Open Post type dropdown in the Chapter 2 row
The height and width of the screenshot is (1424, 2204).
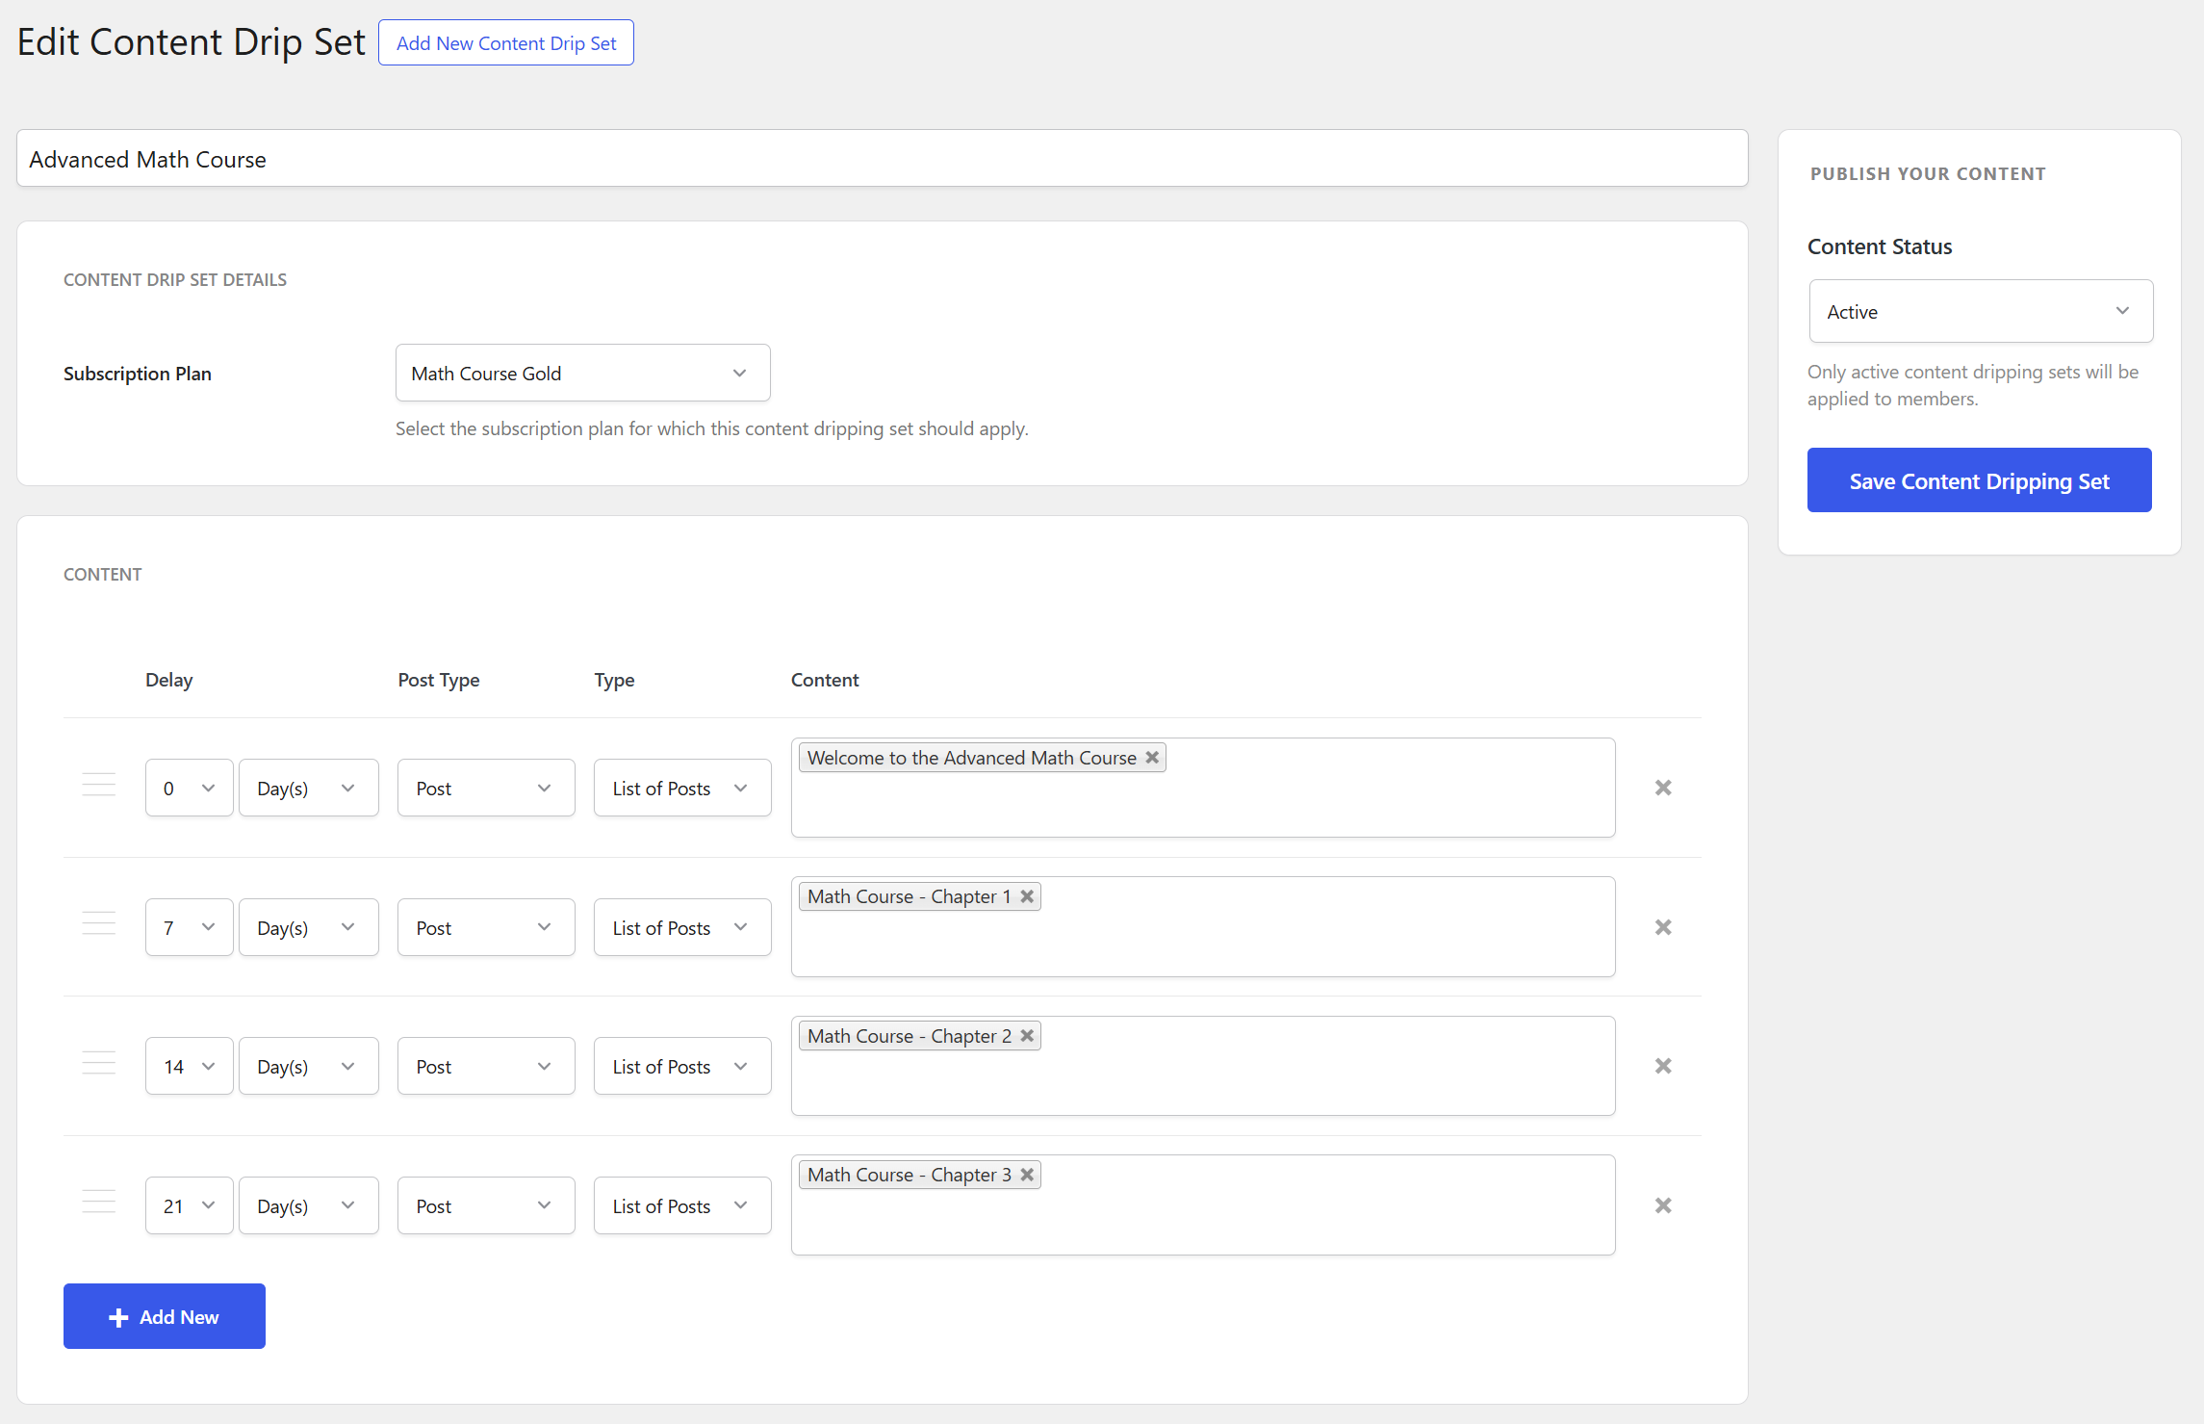pyautogui.click(x=486, y=1066)
